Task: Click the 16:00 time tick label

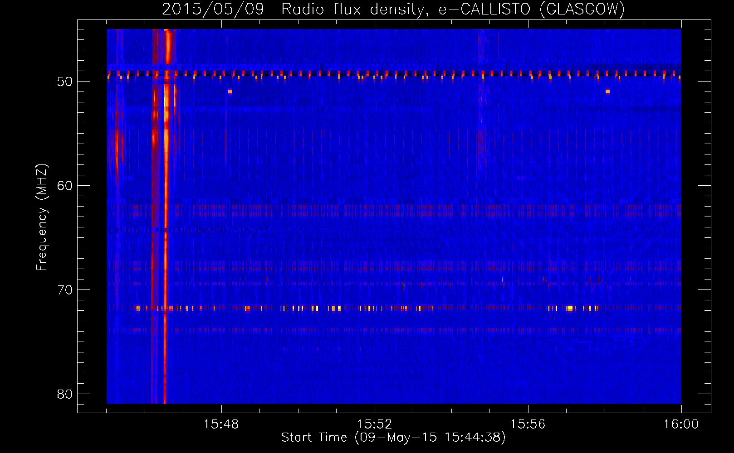Action: [x=681, y=424]
